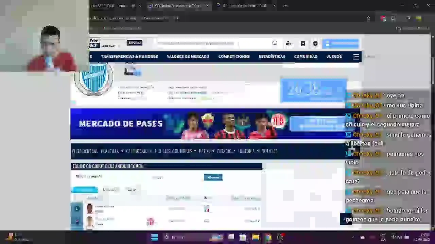This screenshot has height=244, width=435.
Task: Click the webcam overlay thumbnail
Action: pos(45,36)
